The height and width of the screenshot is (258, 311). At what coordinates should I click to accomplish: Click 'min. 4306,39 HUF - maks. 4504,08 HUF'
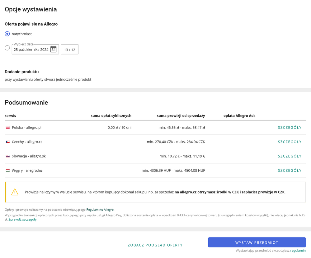(173, 171)
